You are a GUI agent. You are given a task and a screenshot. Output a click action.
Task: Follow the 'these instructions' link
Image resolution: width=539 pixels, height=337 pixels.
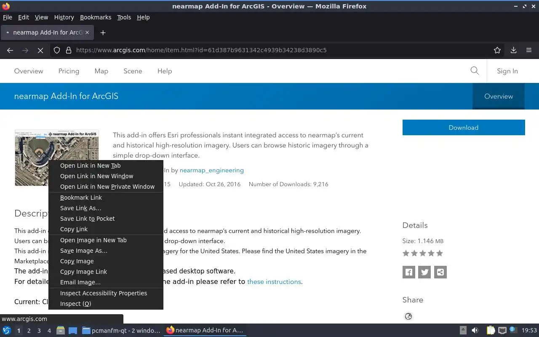(274, 282)
